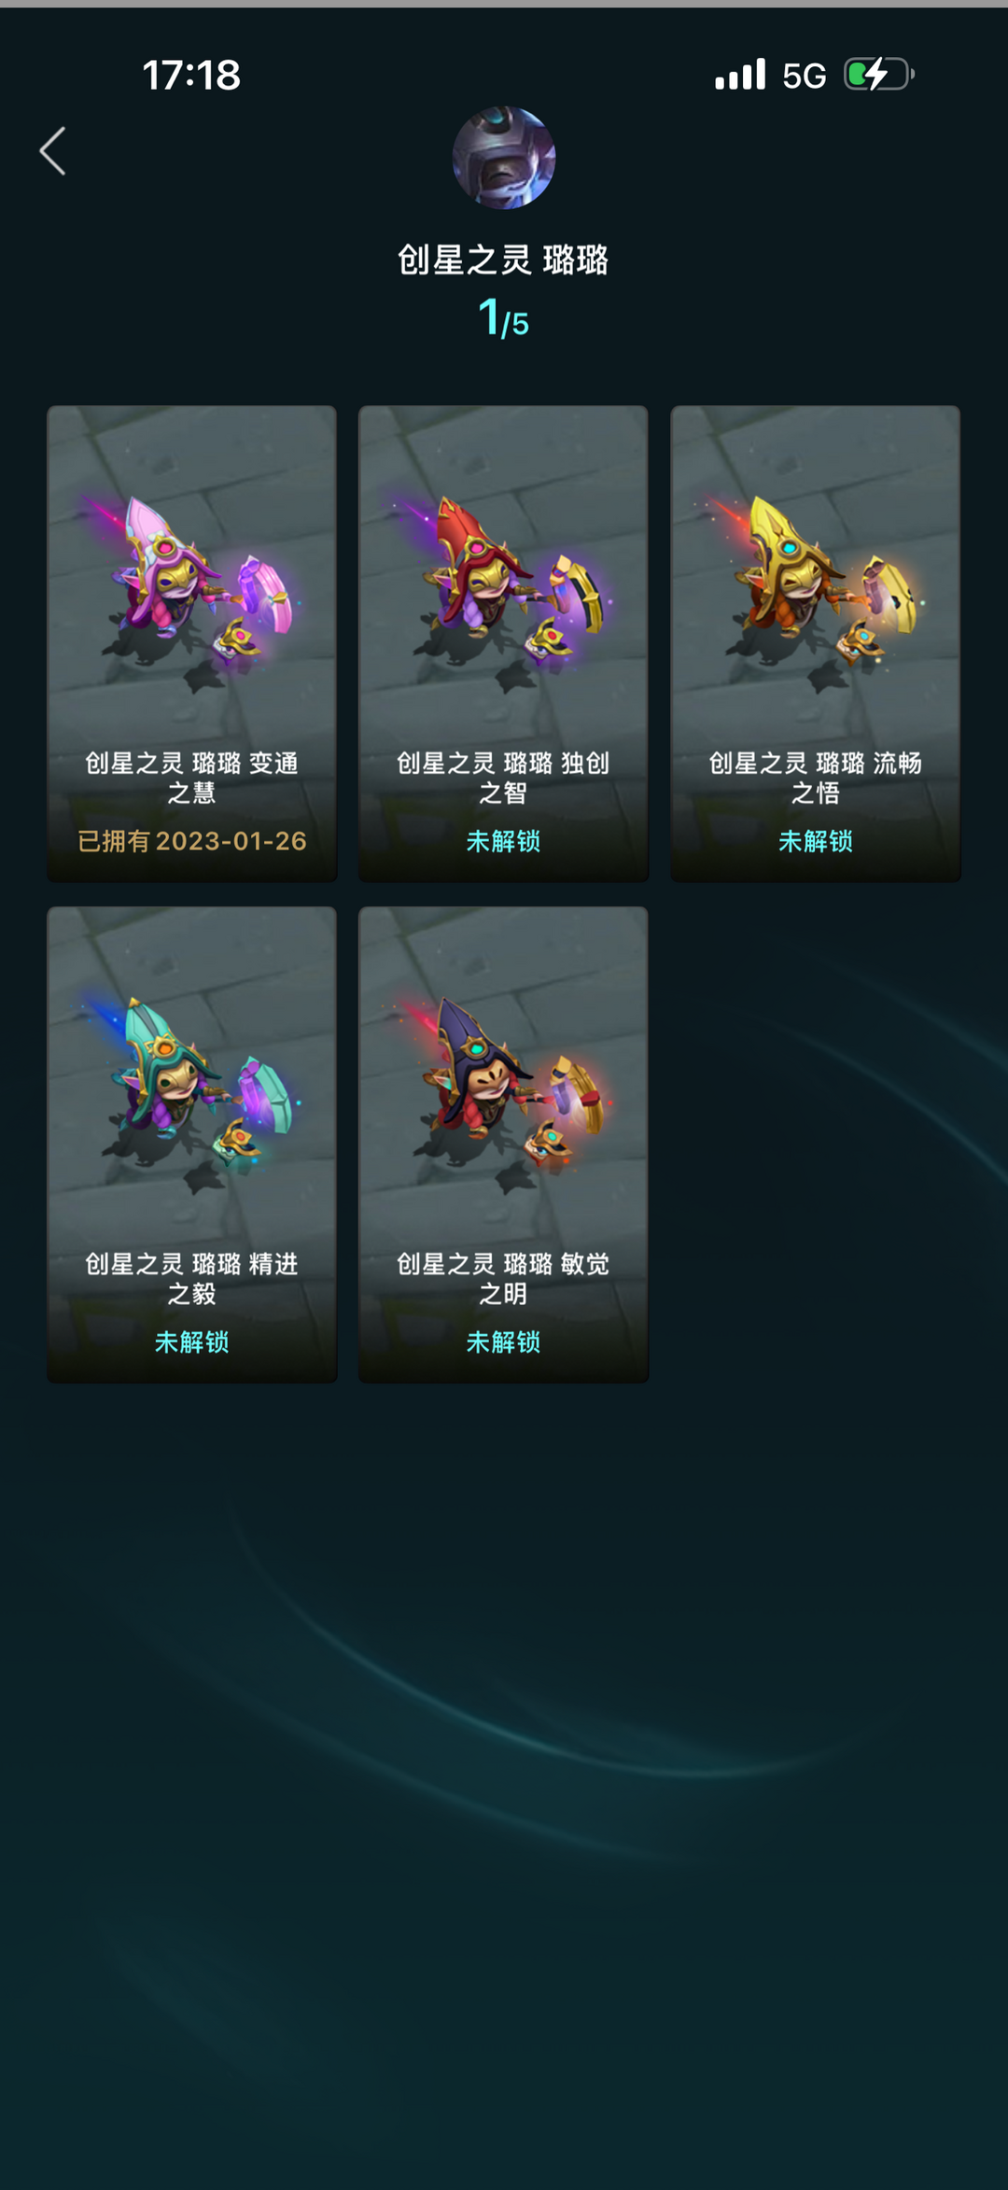Open the 创星之灵 璐璐 流畅之悟 name label
Viewport: 1008px width, 2190px height.
coord(815,778)
